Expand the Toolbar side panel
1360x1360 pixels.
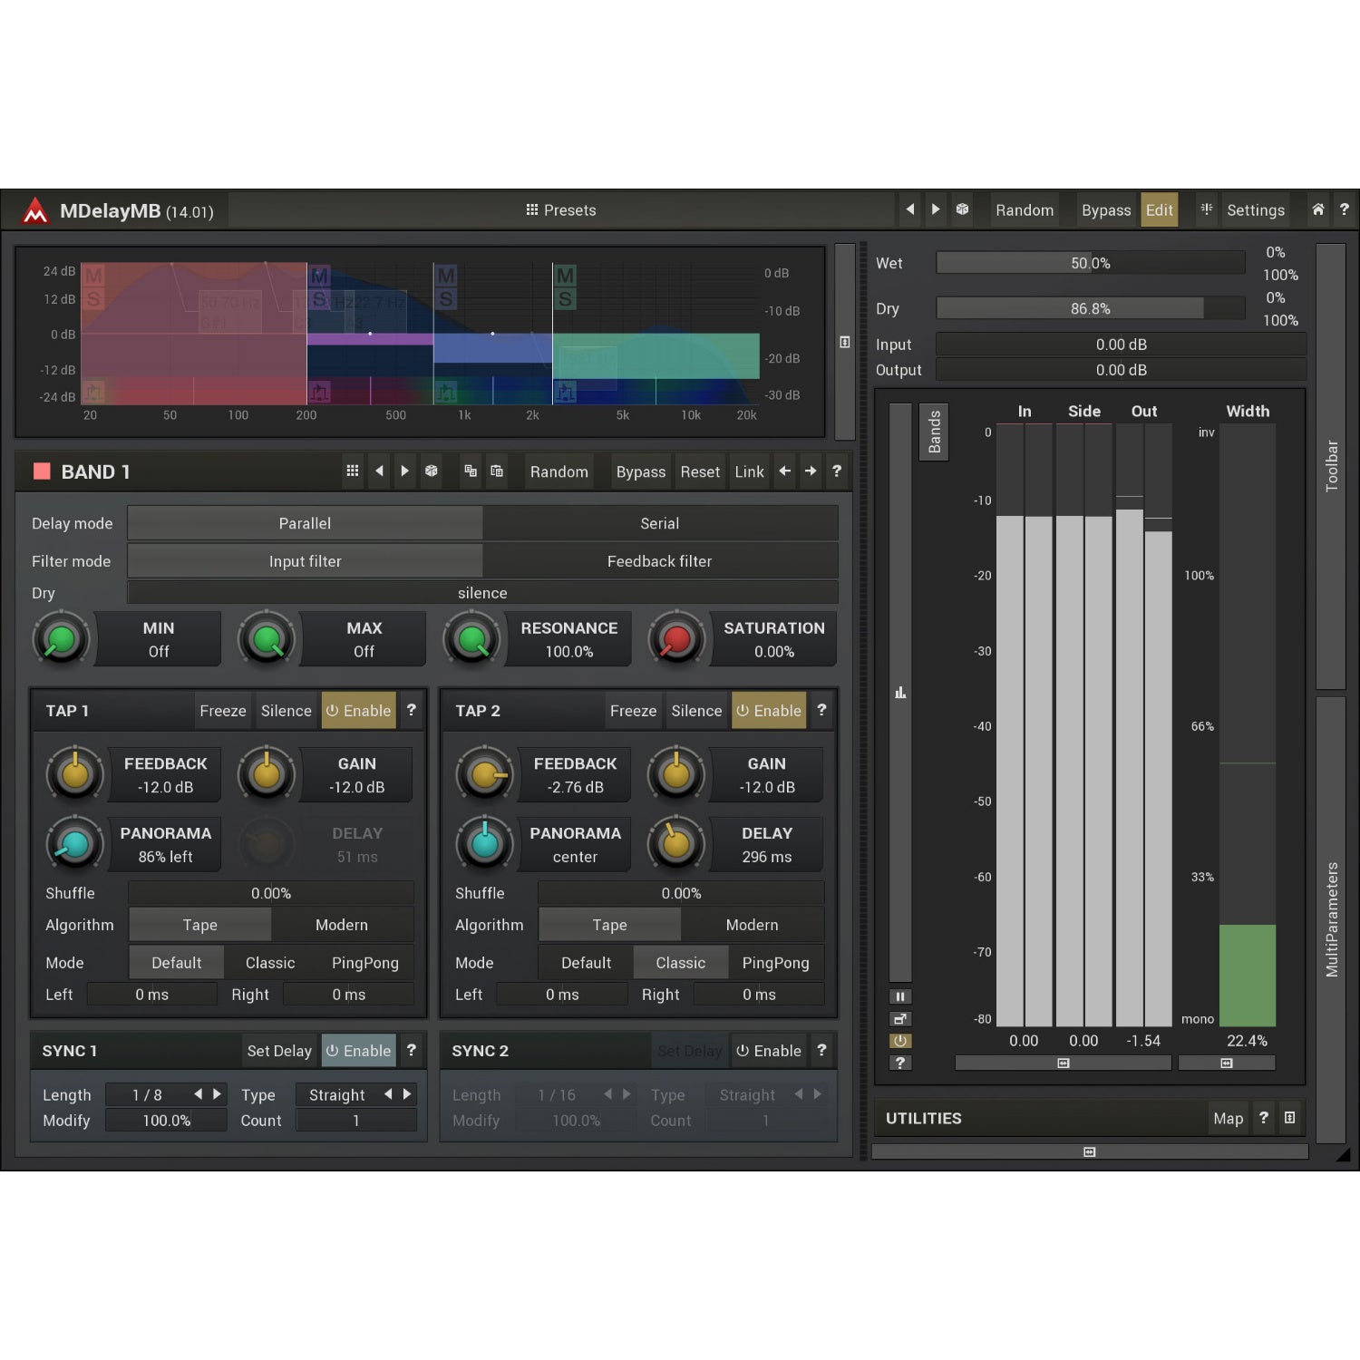[1331, 466]
